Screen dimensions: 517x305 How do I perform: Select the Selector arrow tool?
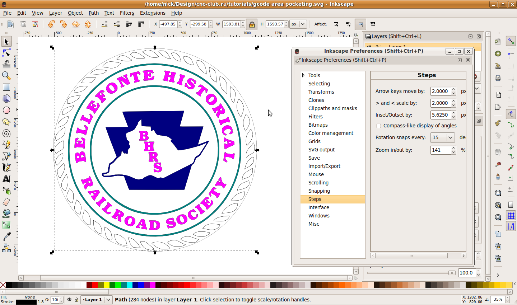click(x=6, y=42)
